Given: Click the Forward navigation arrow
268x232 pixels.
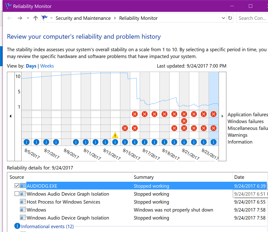Looking at the screenshot, I should click(x=20, y=18).
